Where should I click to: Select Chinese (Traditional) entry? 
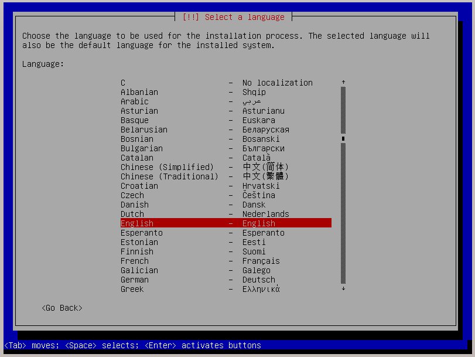[x=225, y=176]
